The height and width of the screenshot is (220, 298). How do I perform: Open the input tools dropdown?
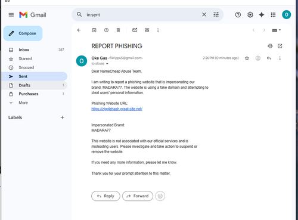(277, 30)
